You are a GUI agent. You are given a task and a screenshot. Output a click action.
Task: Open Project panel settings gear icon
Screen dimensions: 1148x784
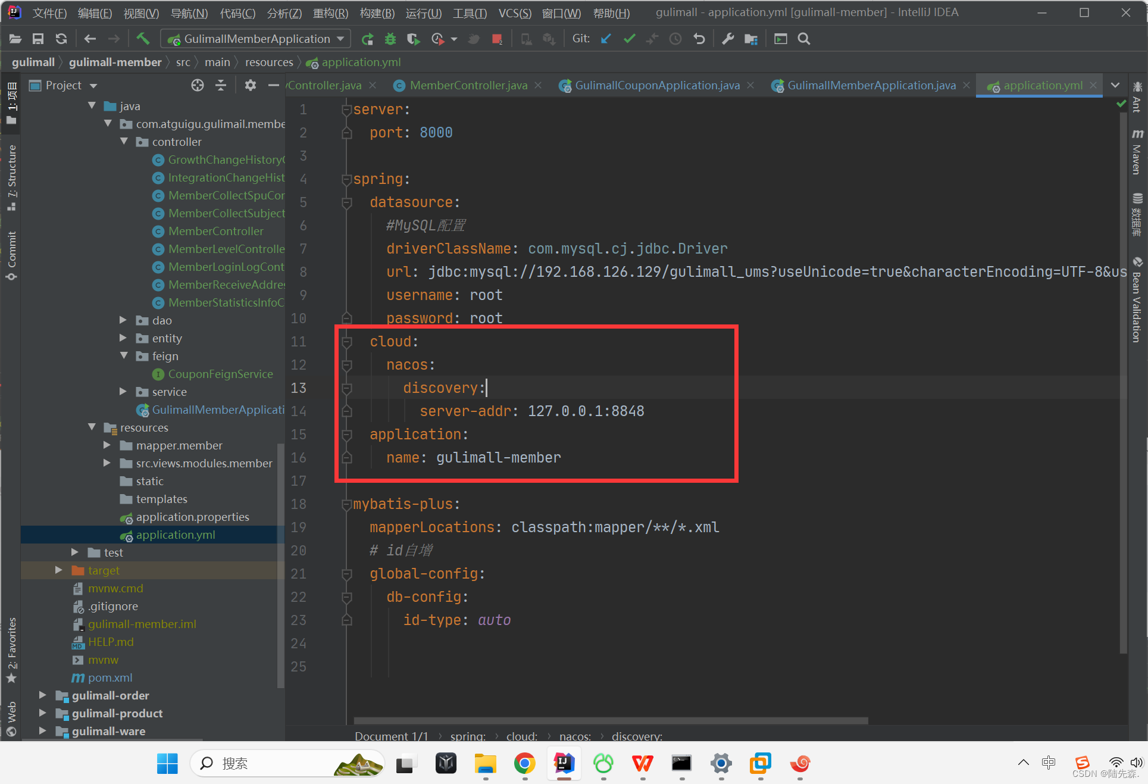point(250,85)
